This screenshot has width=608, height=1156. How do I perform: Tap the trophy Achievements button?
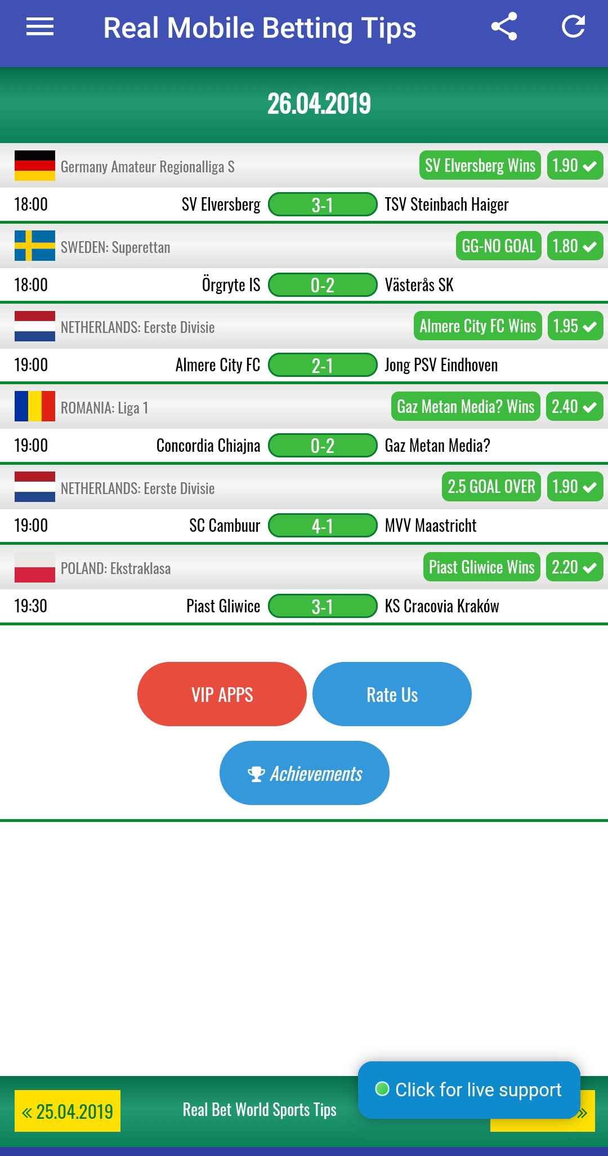tap(305, 773)
